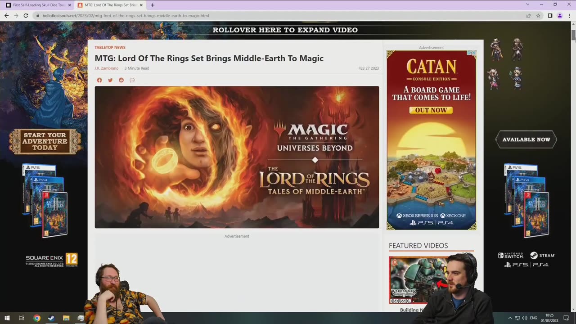
Task: Open network settings in system tray
Action: point(517,318)
